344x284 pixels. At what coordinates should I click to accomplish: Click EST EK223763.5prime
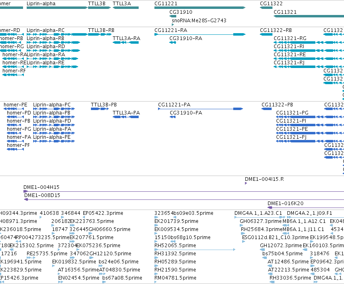72,225
